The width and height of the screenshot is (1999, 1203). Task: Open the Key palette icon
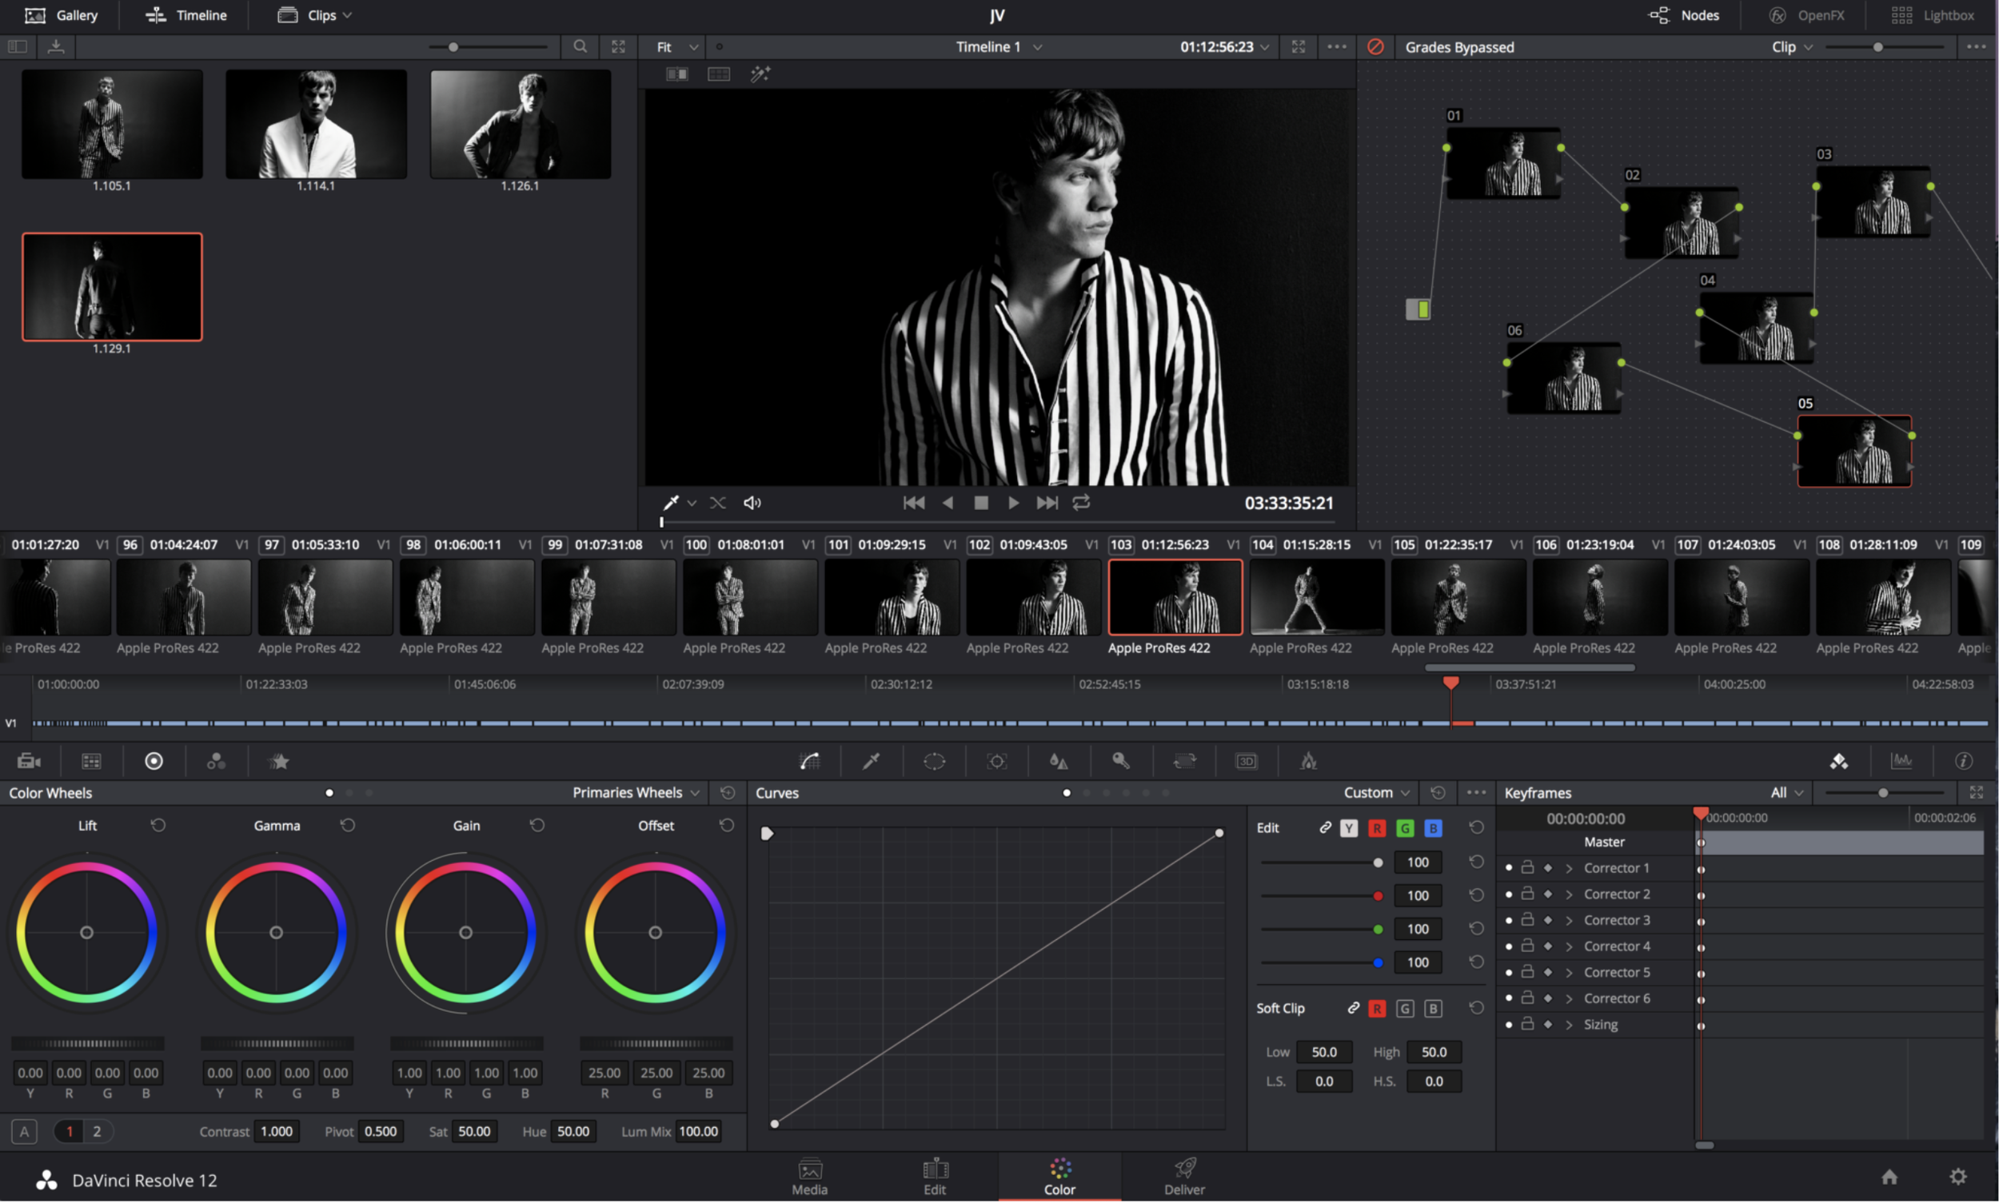click(1121, 760)
